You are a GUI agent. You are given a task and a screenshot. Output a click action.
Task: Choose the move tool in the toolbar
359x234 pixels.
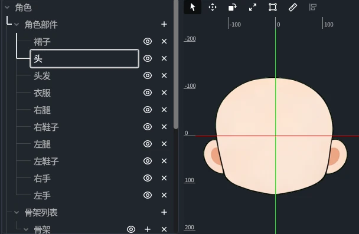213,7
